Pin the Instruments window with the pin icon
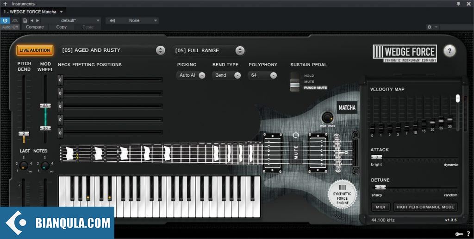The width and height of the screenshot is (474, 239). tap(459, 4)
